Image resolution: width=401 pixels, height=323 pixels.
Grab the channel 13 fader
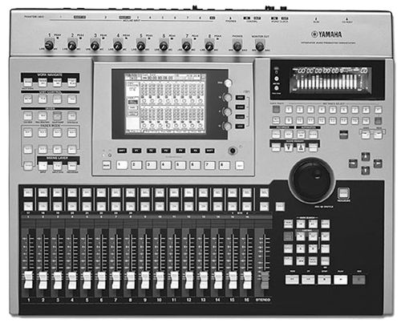pyautogui.click(x=203, y=280)
